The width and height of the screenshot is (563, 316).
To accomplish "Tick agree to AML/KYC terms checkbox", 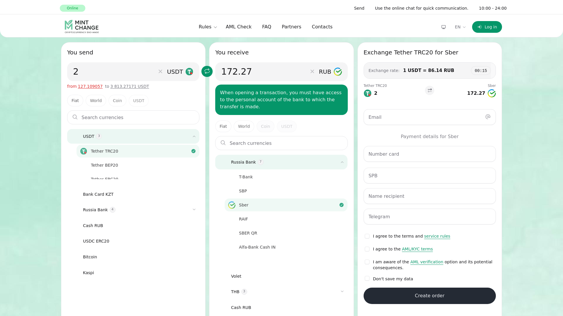I will [x=367, y=249].
